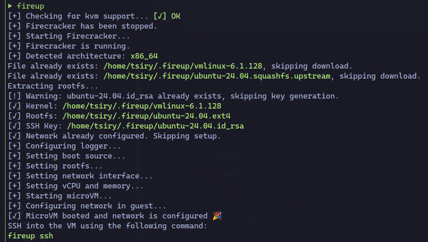Click the green "fireup ssh" command

click(x=30, y=236)
